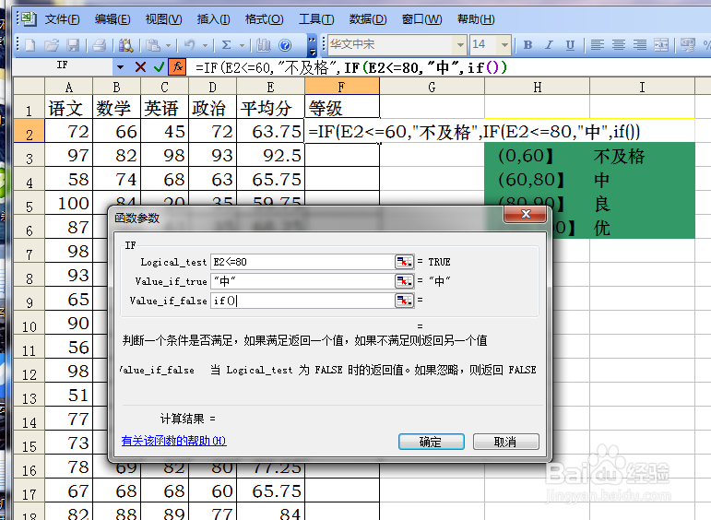Open the AutoSum functions dropdown arrow
Viewport: 711px width, 520px height.
pos(242,45)
